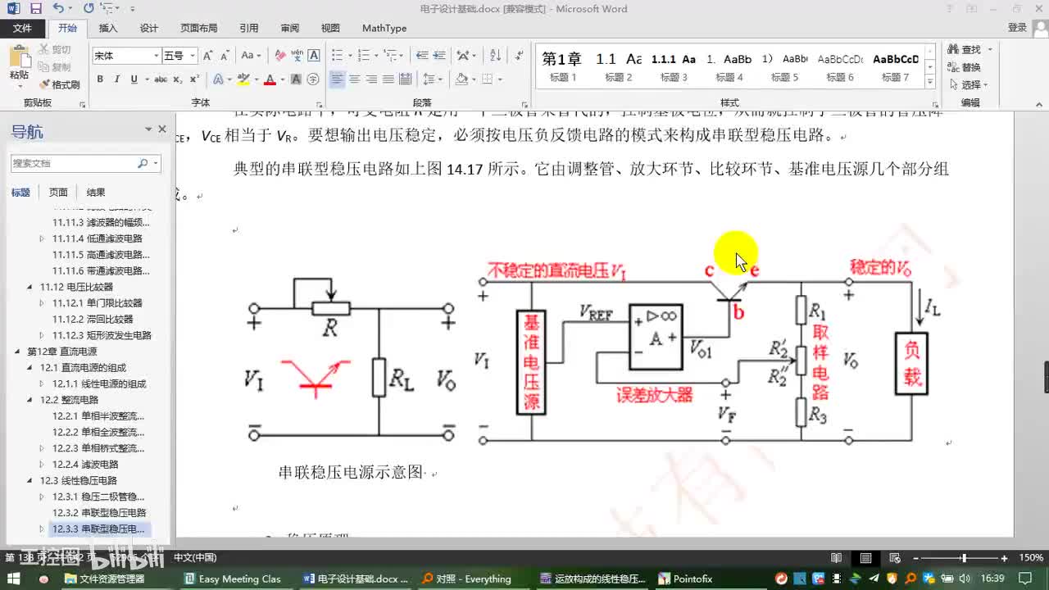1049x590 pixels.
Task: Align paragraph text right
Action: click(371, 79)
